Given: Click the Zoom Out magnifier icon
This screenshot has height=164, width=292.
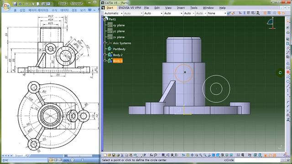Looking at the screenshot, I should 205,155.
